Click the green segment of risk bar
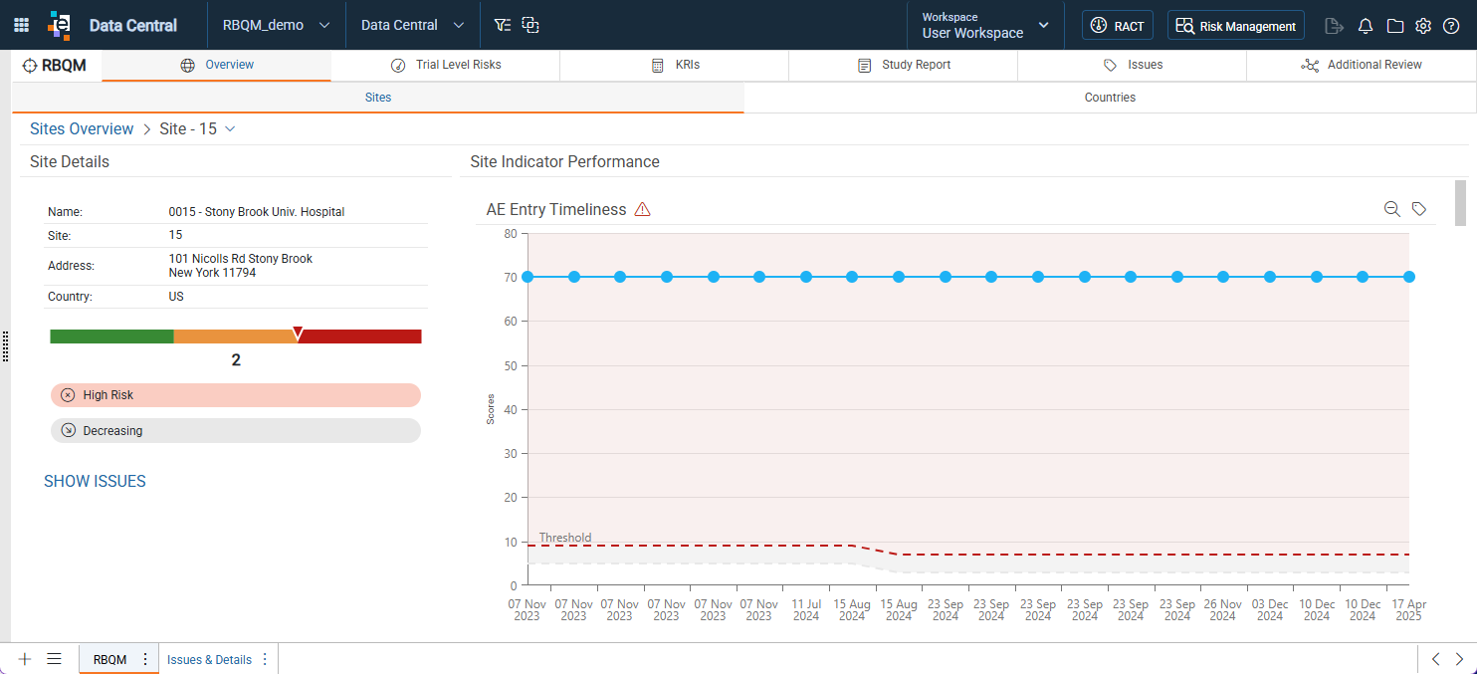 point(111,337)
